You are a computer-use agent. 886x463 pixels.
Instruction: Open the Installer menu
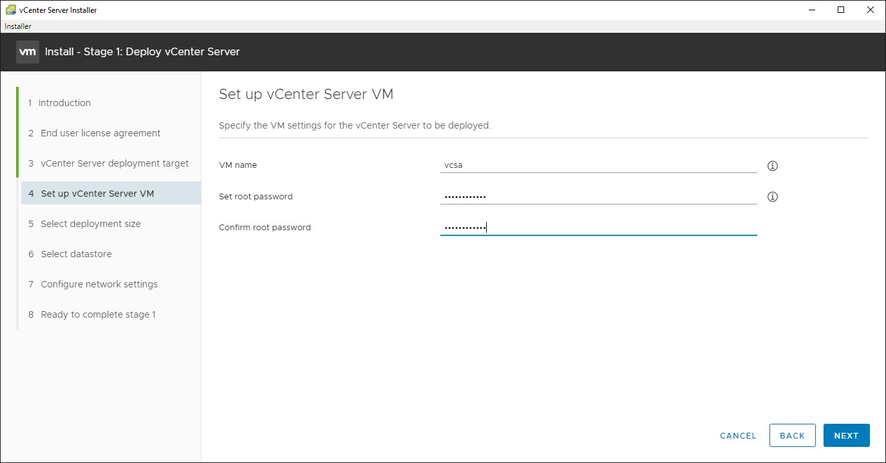coord(17,26)
